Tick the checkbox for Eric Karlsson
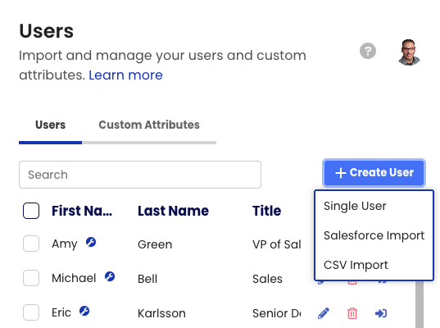The height and width of the screenshot is (328, 440). (31, 312)
